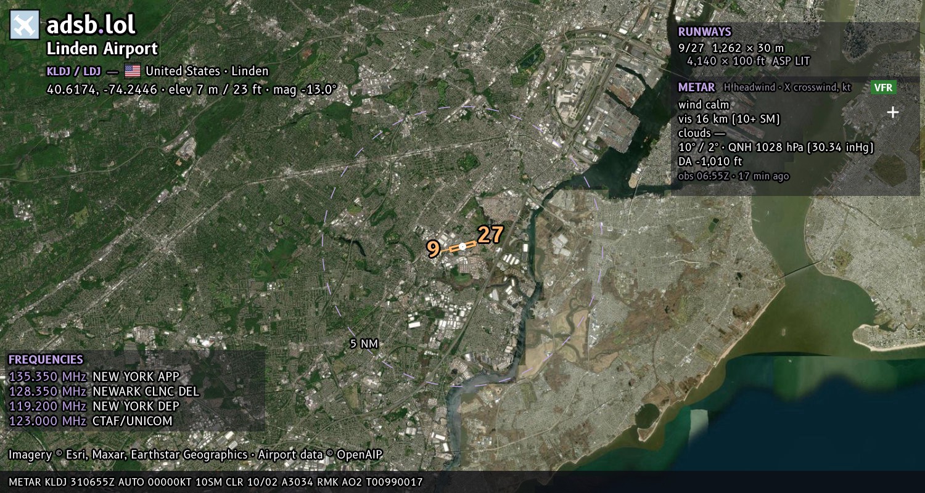Click the 'QNH 1028 hPa' pressure line
This screenshot has height=493, width=925.
tap(776, 147)
